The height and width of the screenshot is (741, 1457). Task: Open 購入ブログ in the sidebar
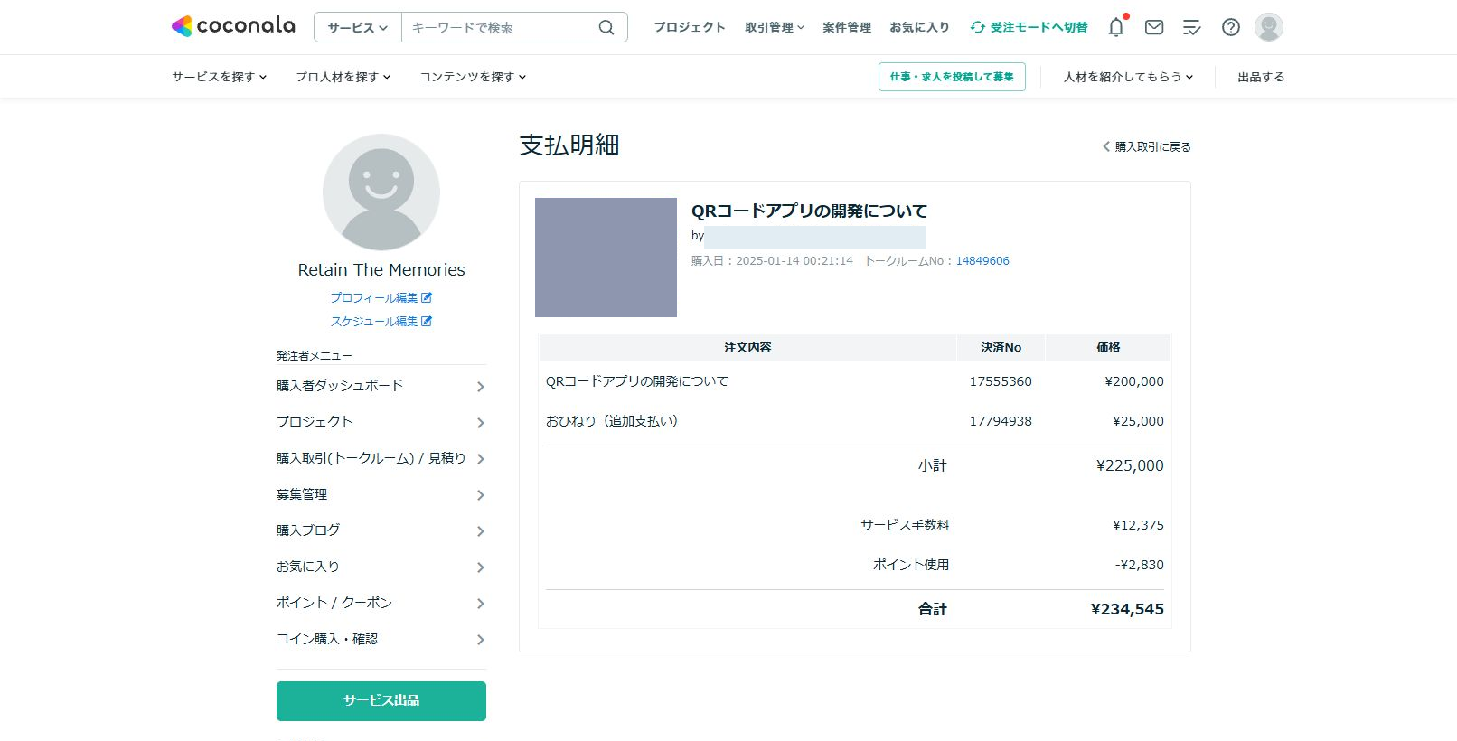click(x=381, y=530)
